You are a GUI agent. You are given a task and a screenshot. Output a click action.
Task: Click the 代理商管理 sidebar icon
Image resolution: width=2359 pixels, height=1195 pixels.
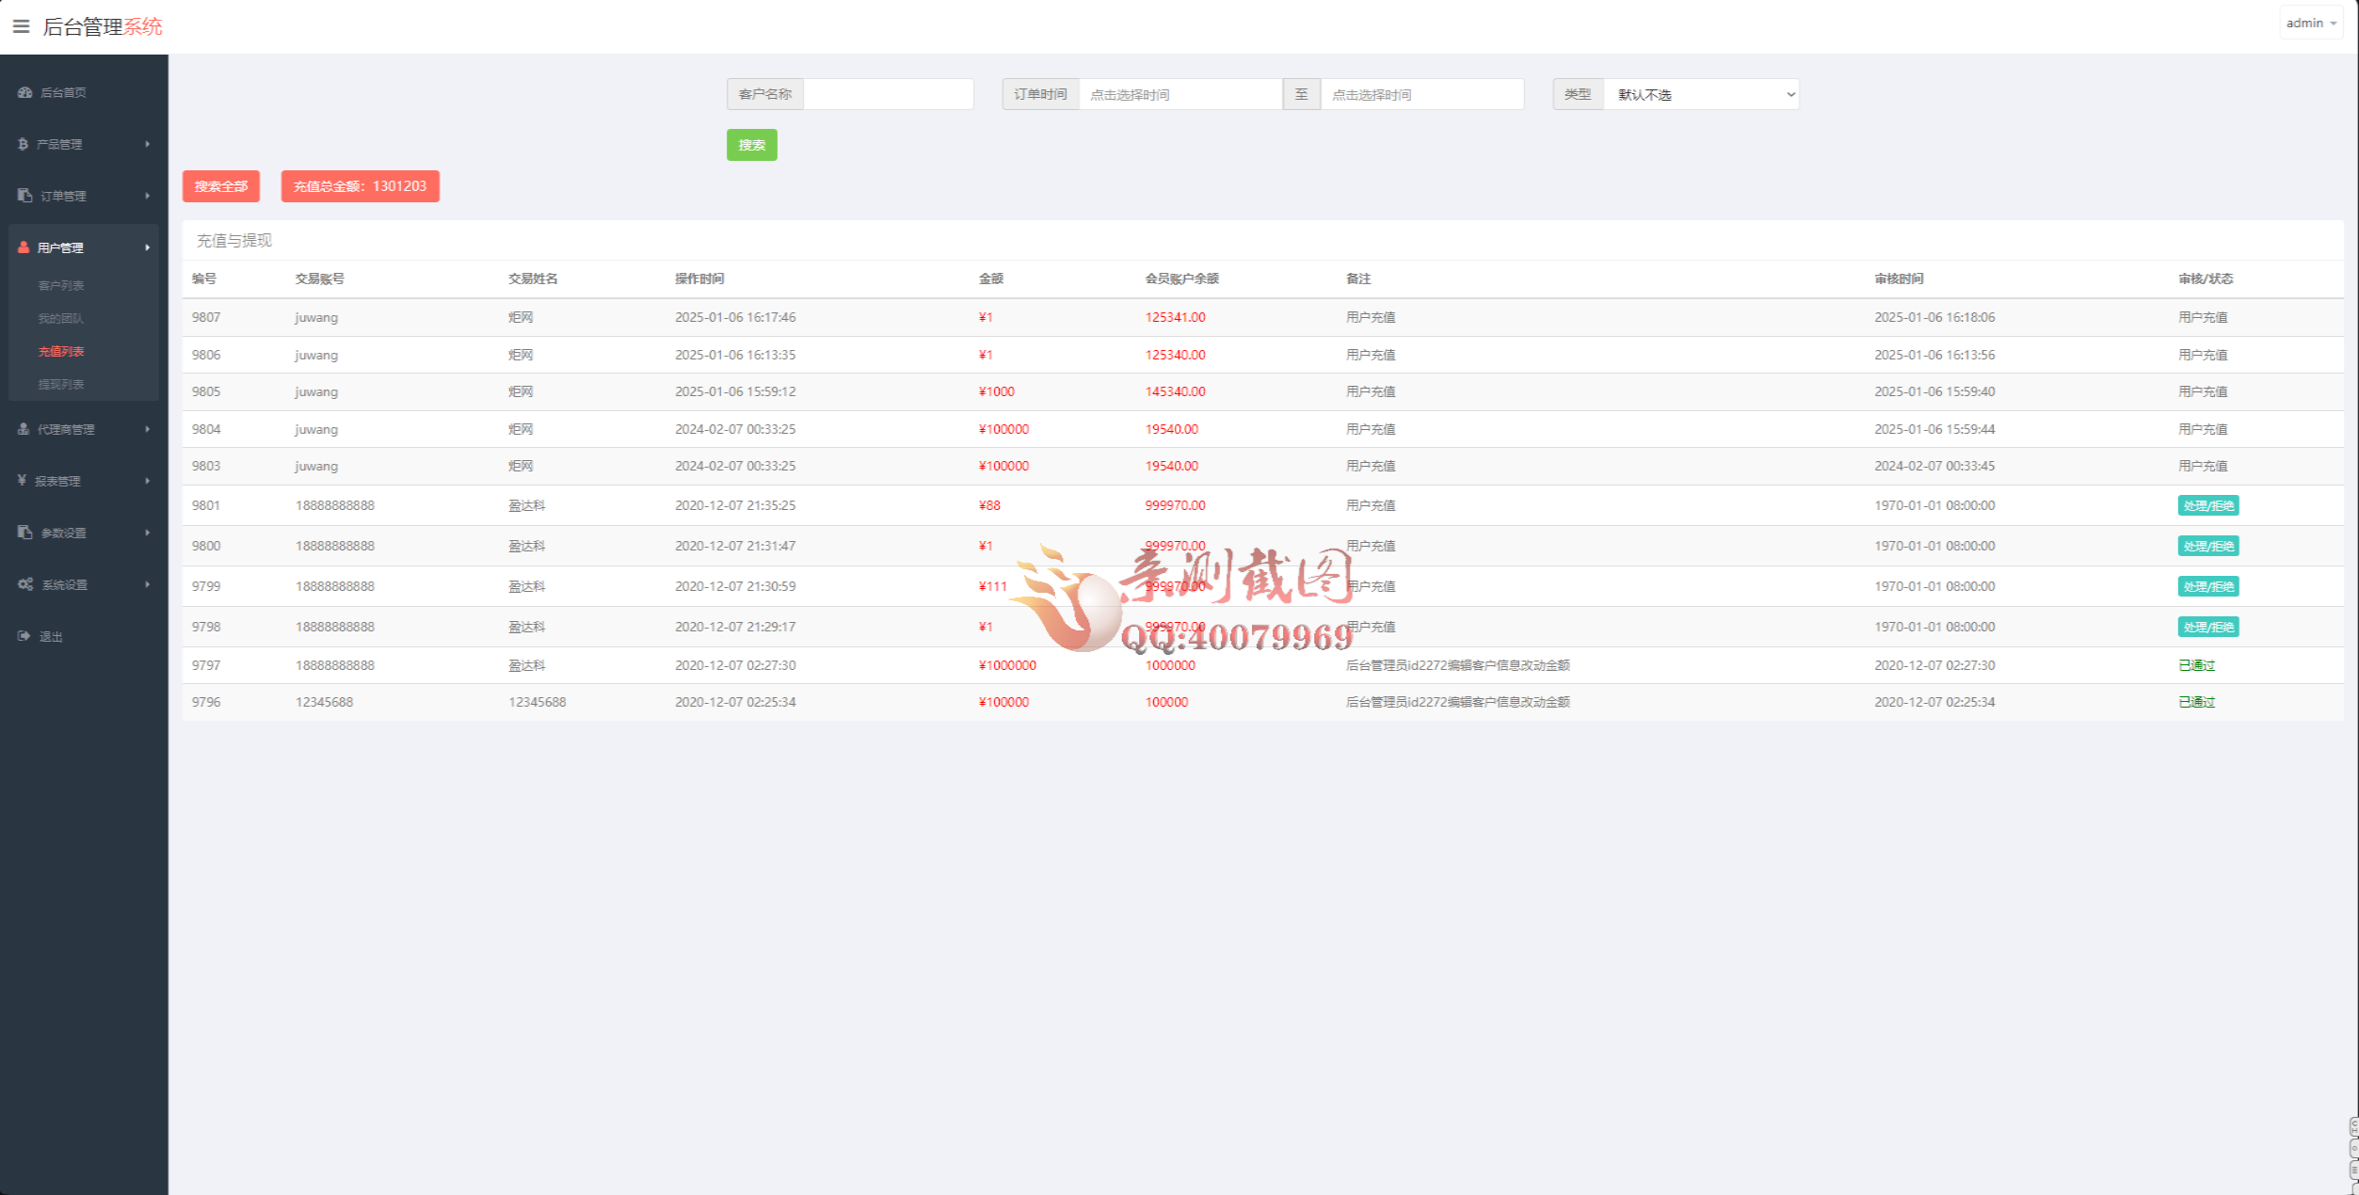(x=24, y=429)
